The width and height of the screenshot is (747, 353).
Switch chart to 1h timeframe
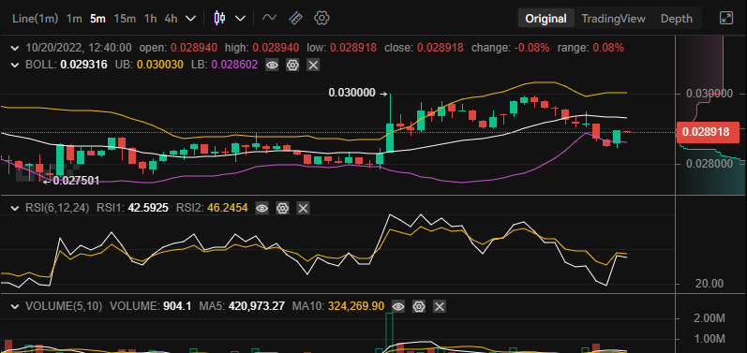coord(150,19)
